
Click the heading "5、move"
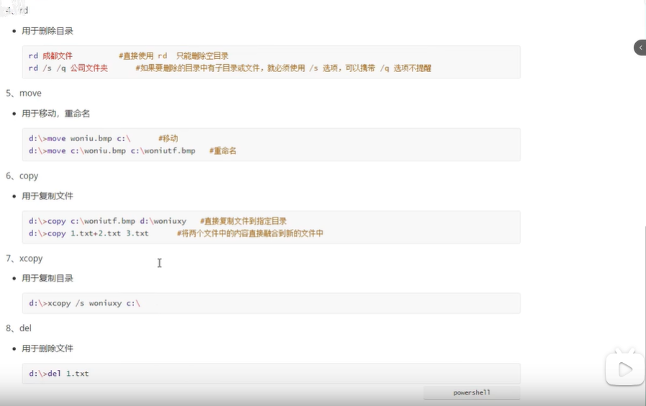(x=24, y=93)
